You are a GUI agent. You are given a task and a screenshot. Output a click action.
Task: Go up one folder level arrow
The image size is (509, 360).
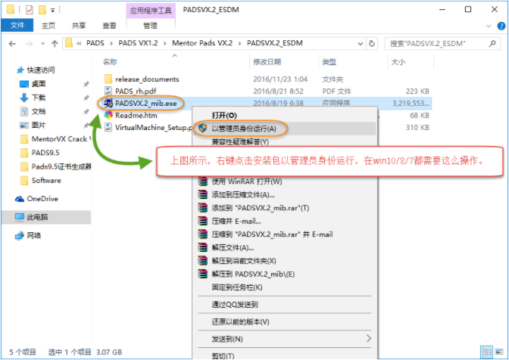click(55, 43)
